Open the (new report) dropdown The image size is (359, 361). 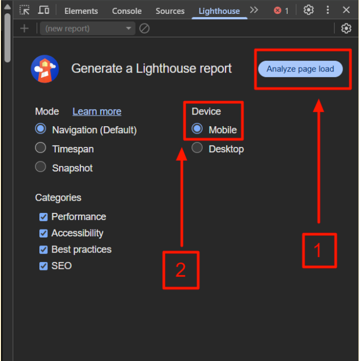pyautogui.click(x=87, y=29)
